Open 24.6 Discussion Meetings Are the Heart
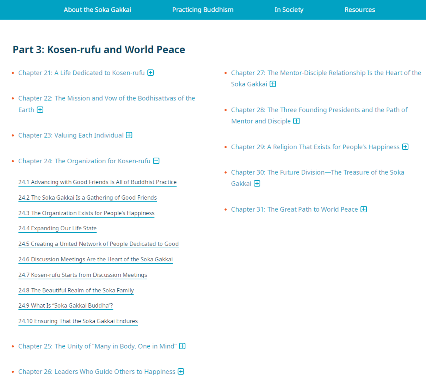Image resolution: width=426 pixels, height=382 pixels. 95,259
